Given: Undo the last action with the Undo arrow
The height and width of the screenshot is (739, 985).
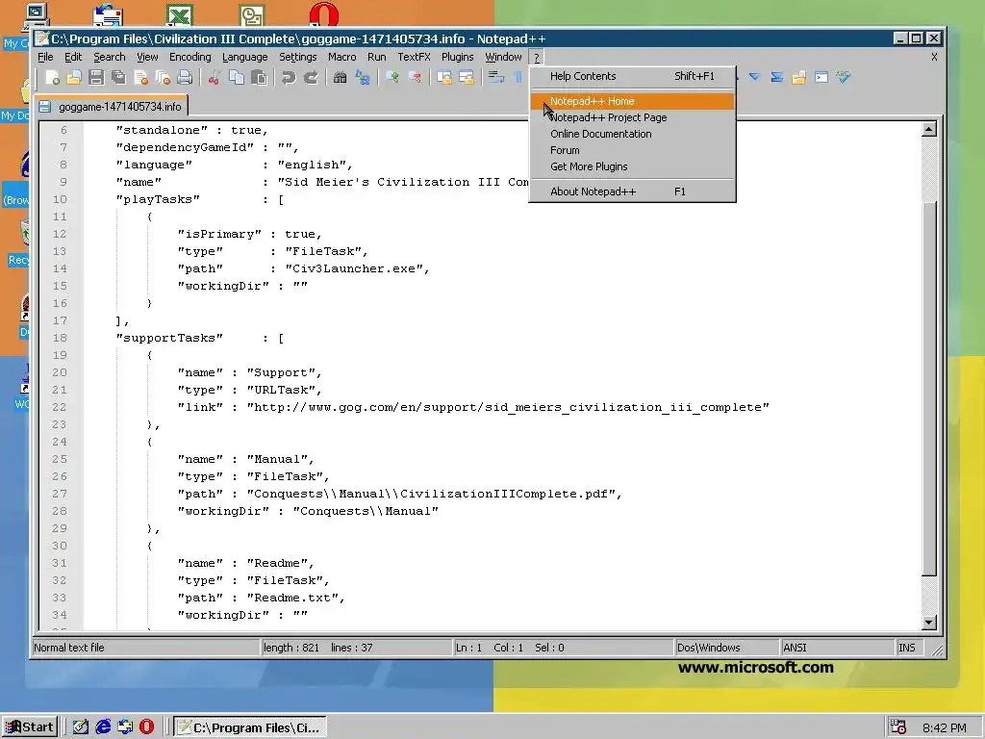Looking at the screenshot, I should pos(289,77).
